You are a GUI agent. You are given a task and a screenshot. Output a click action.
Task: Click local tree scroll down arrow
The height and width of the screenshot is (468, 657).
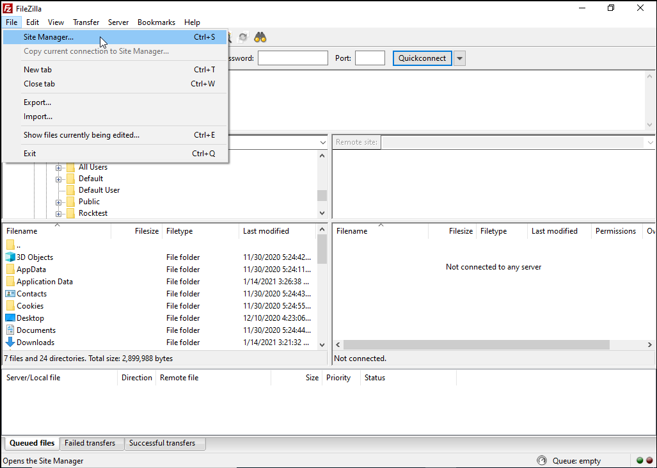pyautogui.click(x=322, y=213)
